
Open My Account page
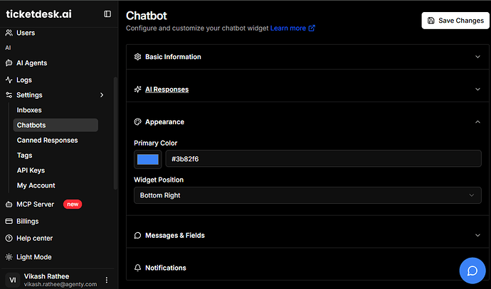pyautogui.click(x=36, y=185)
